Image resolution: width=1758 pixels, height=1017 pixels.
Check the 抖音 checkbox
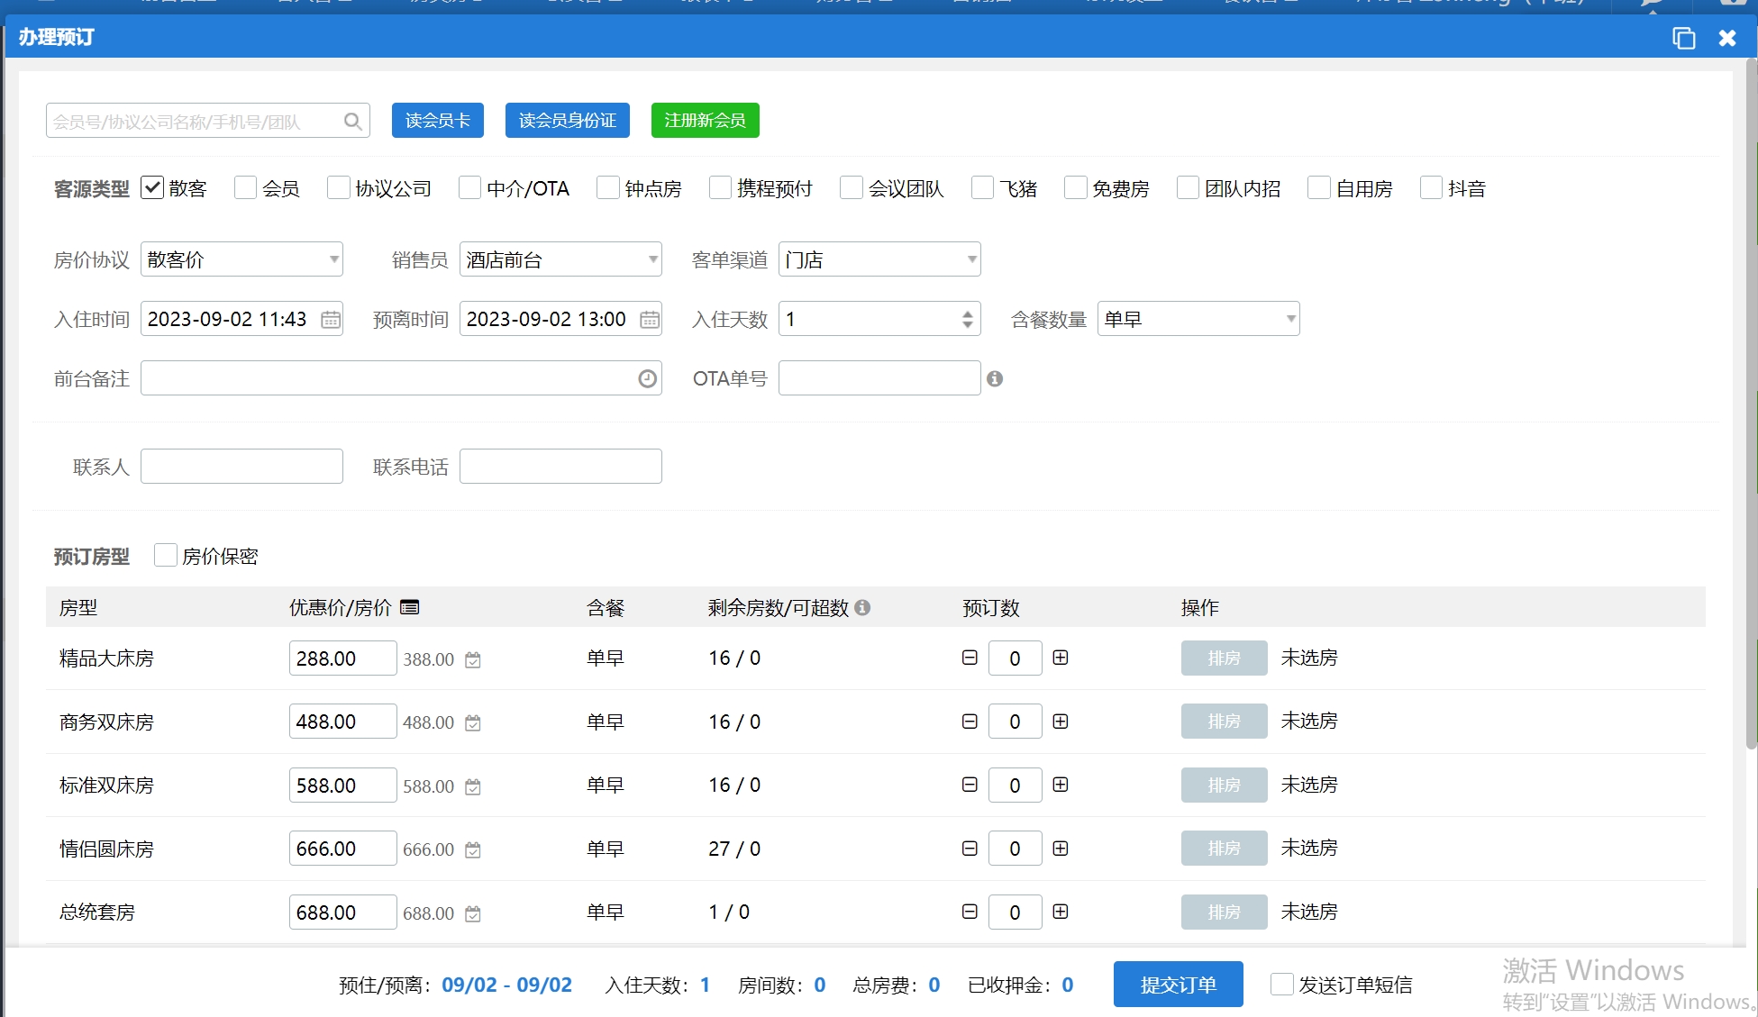[1431, 187]
